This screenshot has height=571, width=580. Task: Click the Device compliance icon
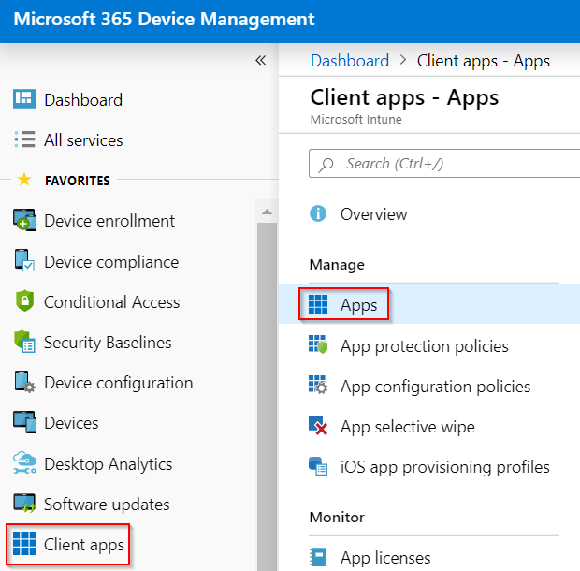pyautogui.click(x=24, y=260)
